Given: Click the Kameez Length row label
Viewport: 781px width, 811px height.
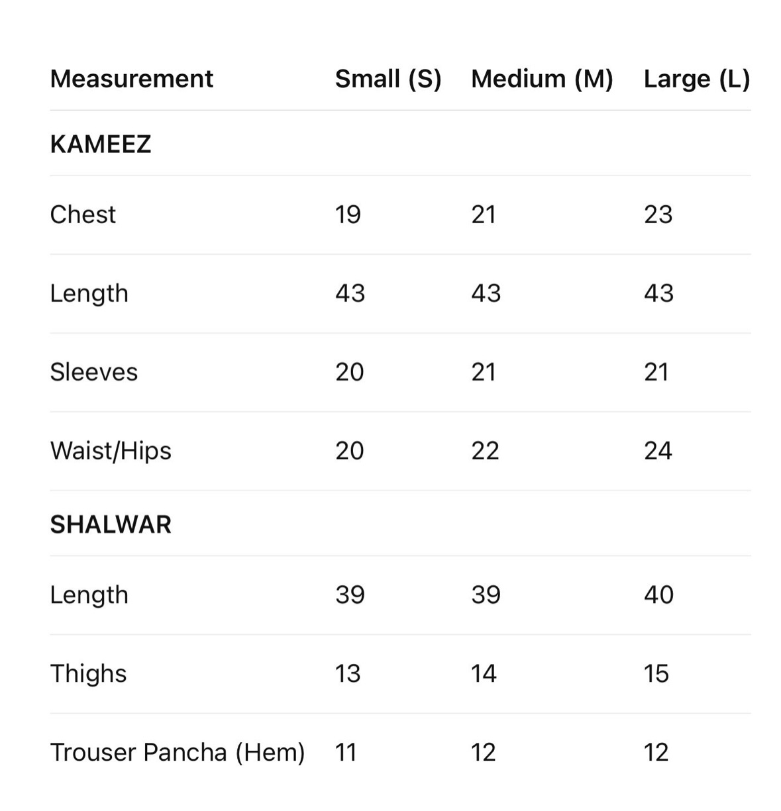Looking at the screenshot, I should (89, 293).
